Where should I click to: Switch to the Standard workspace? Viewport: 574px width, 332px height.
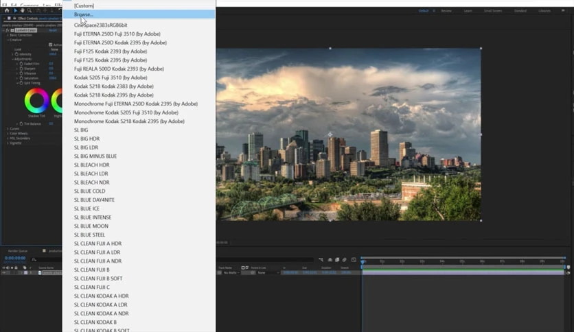(x=520, y=11)
